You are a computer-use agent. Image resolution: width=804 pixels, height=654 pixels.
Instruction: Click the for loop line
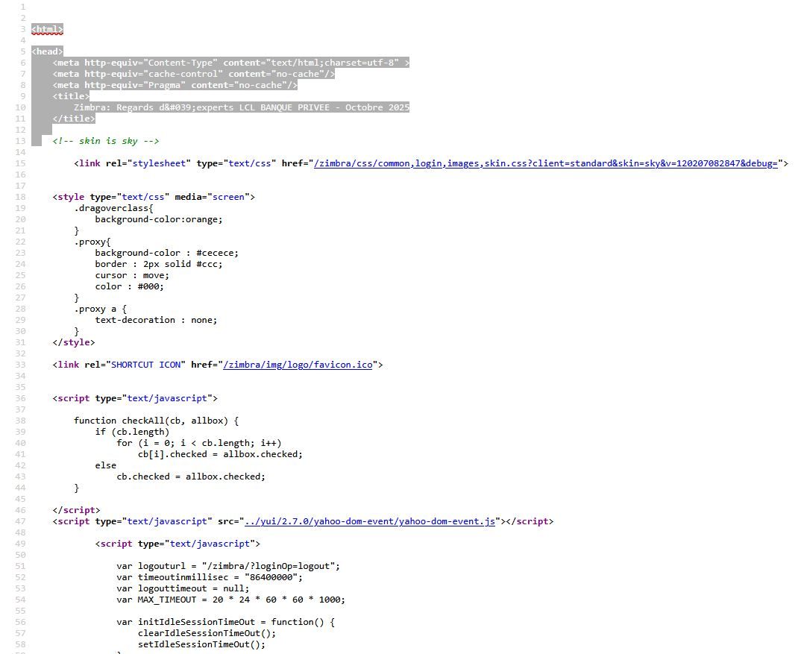(199, 444)
